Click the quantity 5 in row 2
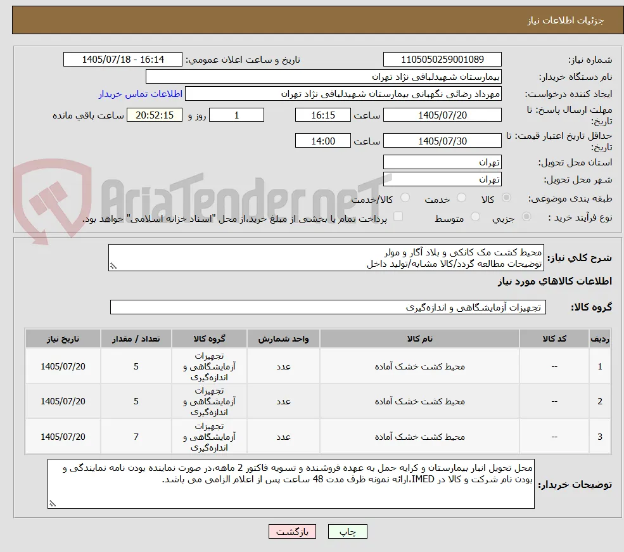Image resolution: width=624 pixels, height=552 pixels. tap(136, 401)
